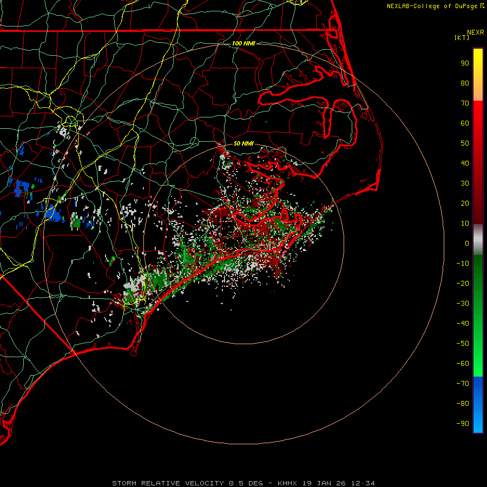This screenshot has height=487, width=487.
Task: Click the 0.5 DEG elevation text
Action: [x=246, y=483]
